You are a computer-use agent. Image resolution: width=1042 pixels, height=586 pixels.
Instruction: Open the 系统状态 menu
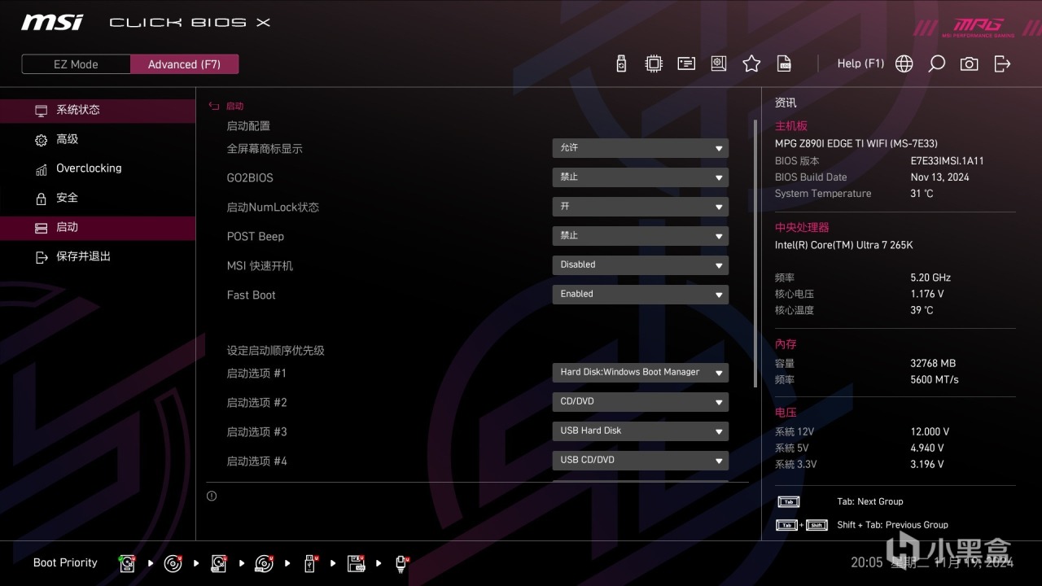coord(98,110)
